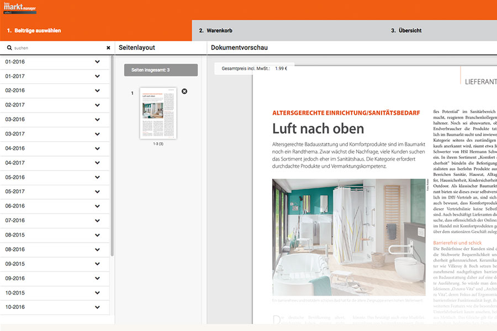Expand the 10-2015 issue chevron
Viewport: 497px width, 331px height.
[x=97, y=293]
